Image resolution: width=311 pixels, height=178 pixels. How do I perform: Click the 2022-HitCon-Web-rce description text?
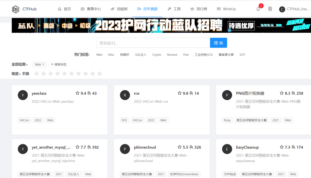point(151,101)
